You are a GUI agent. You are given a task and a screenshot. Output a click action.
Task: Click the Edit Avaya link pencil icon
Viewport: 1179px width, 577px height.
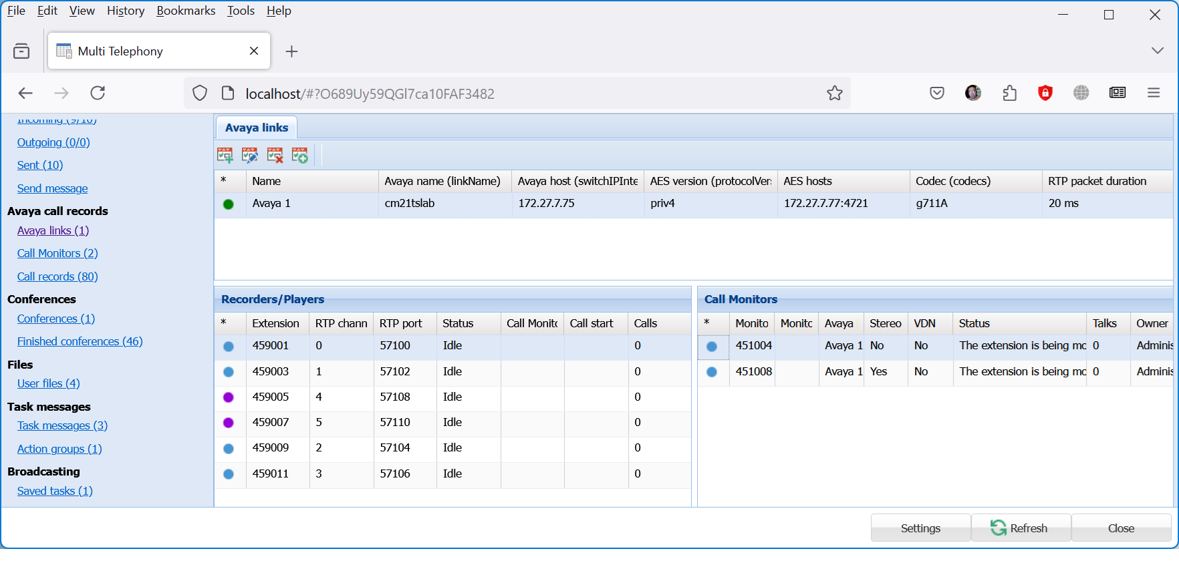coord(250,156)
